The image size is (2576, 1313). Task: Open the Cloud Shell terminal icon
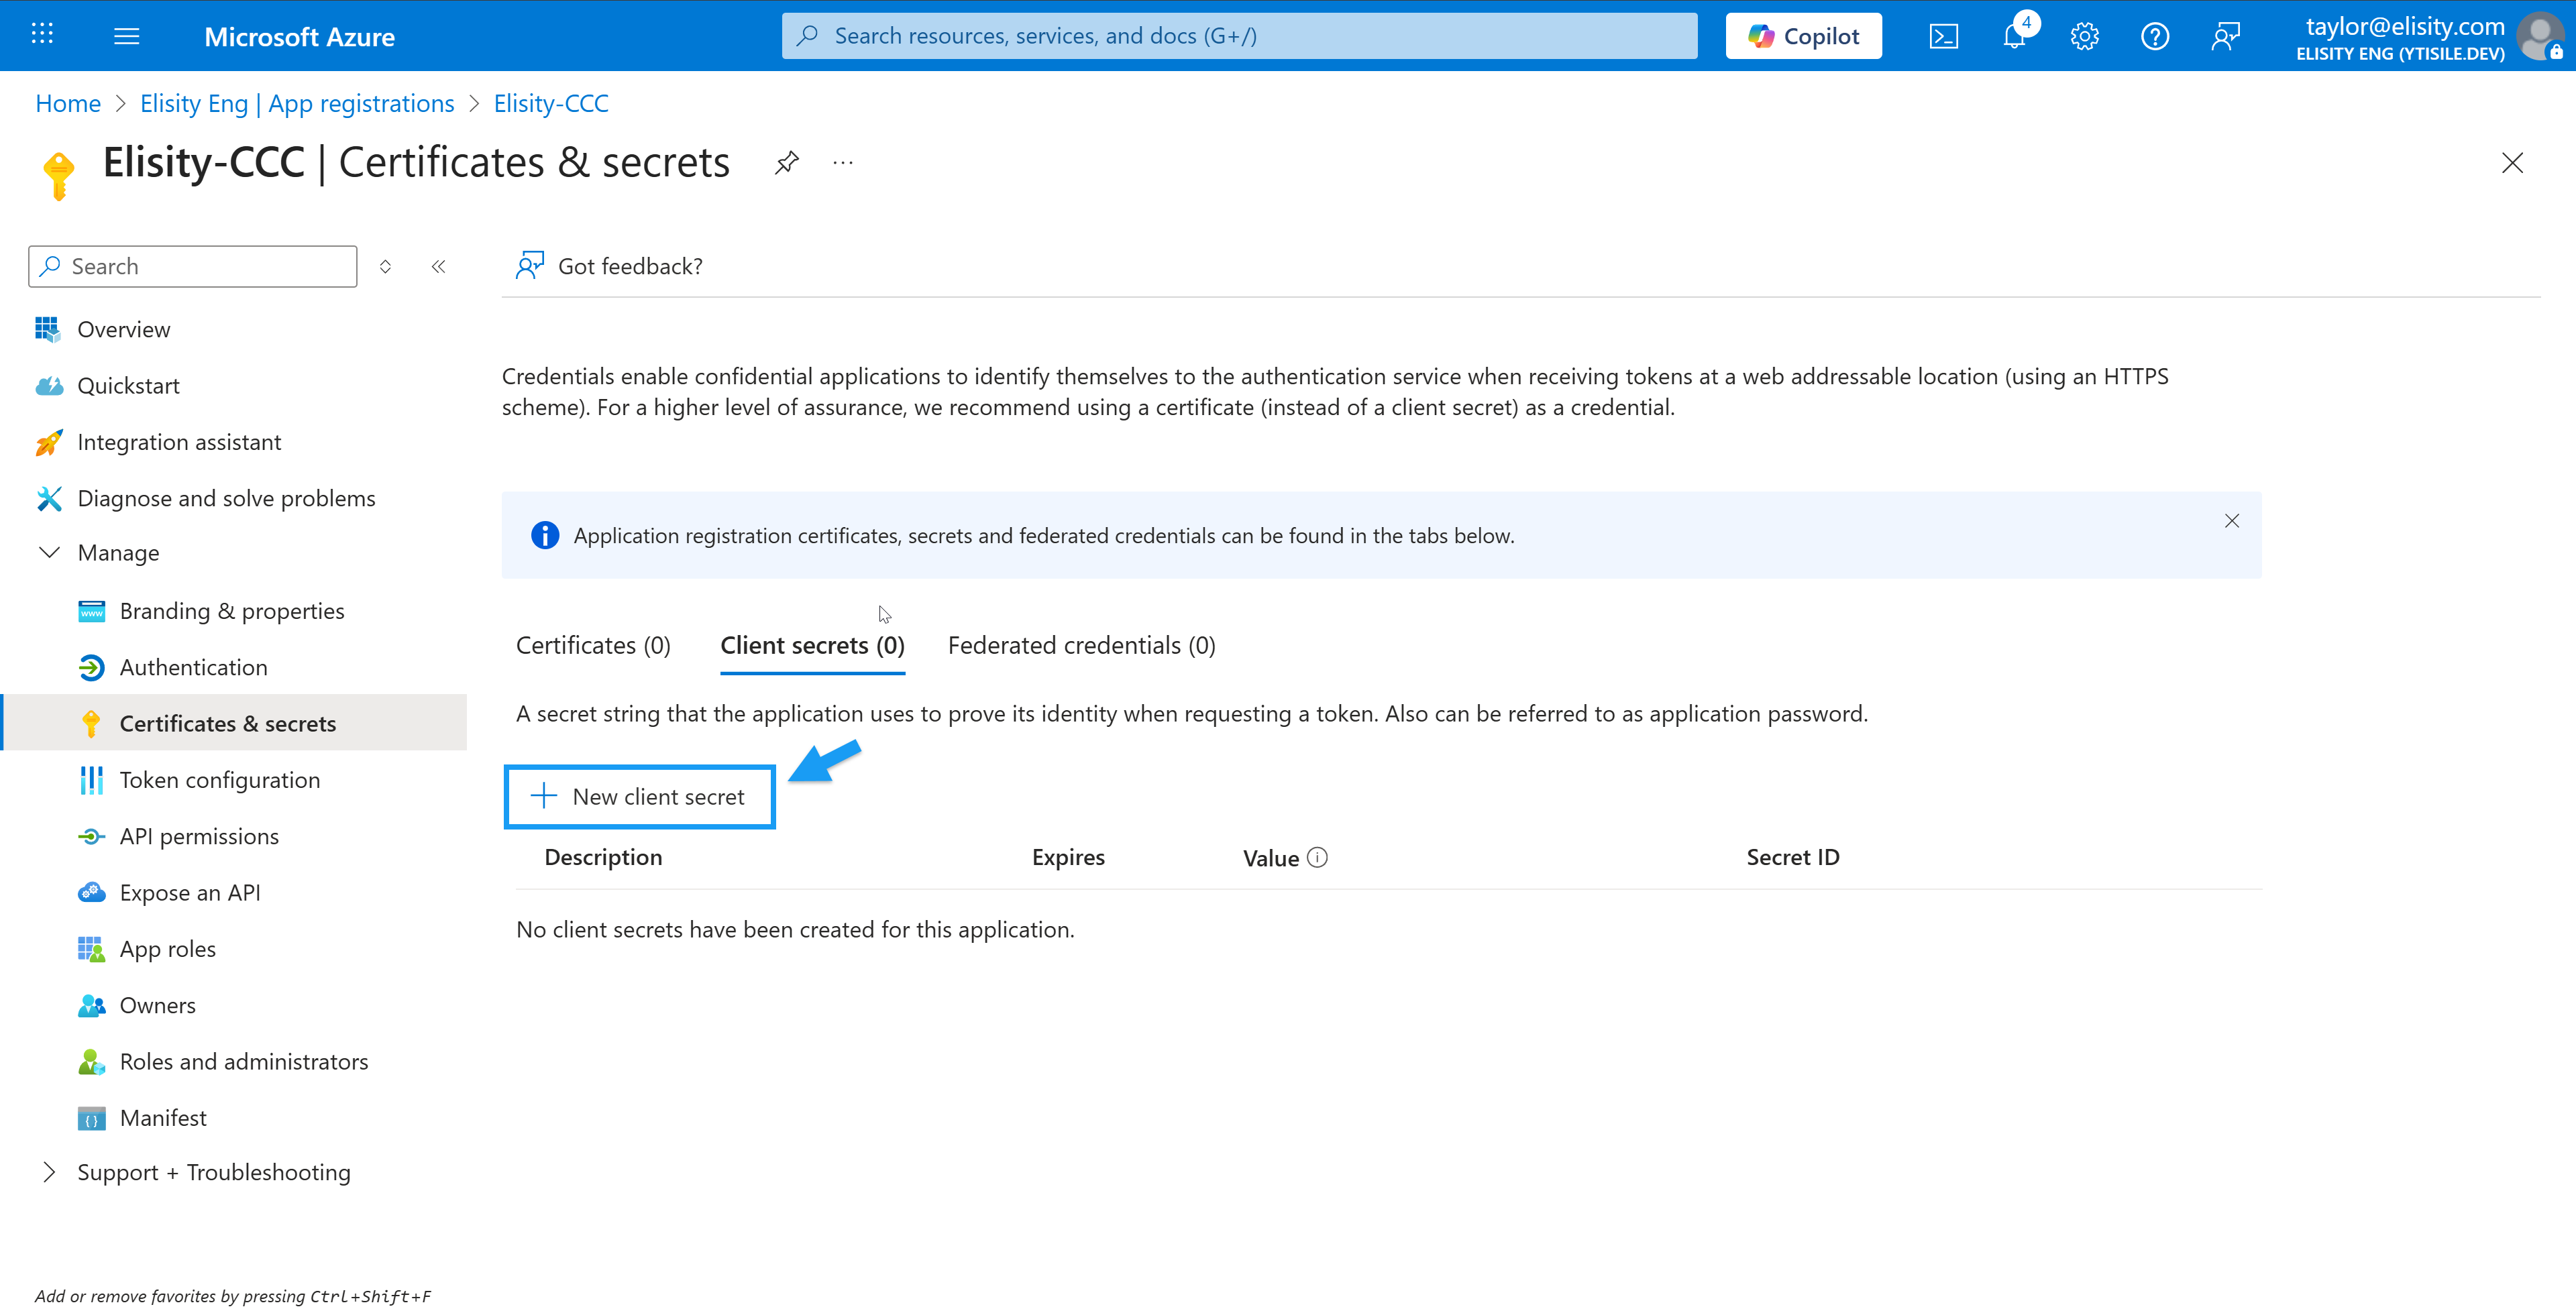click(x=1943, y=37)
